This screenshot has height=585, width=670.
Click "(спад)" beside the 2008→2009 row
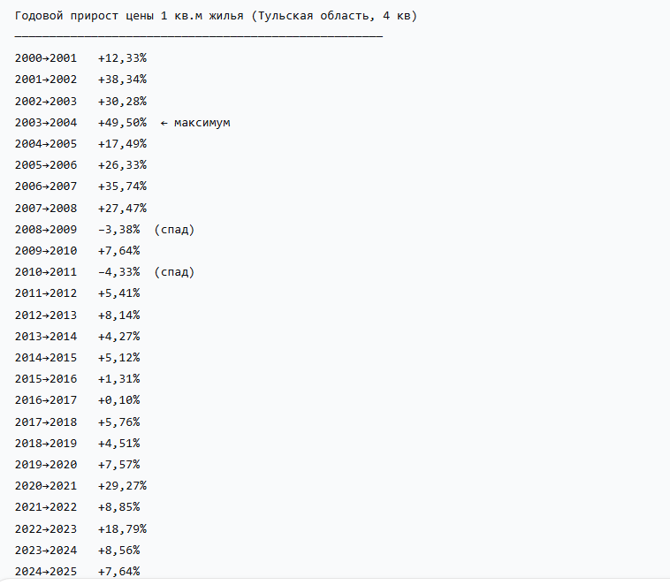click(x=174, y=229)
